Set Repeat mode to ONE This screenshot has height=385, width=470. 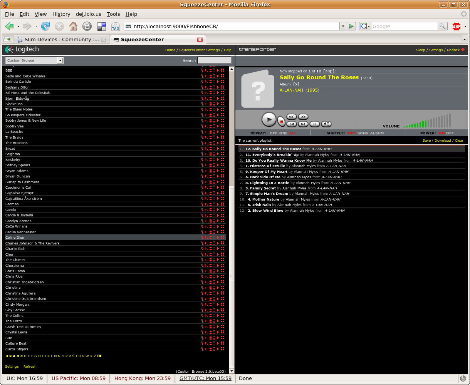click(x=283, y=133)
